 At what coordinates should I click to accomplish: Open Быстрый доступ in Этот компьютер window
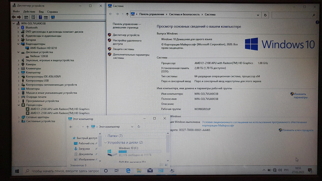87,138
